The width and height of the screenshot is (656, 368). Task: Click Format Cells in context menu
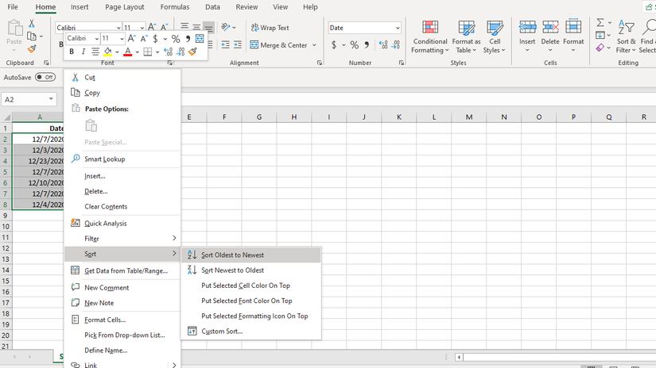coord(105,320)
